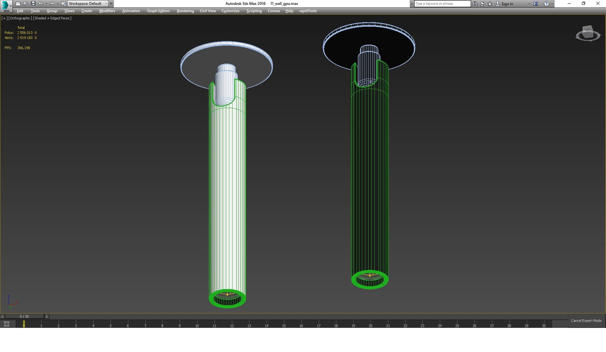Click the 0 / 30 time slider handle
This screenshot has height=352, width=606.
(24, 316)
